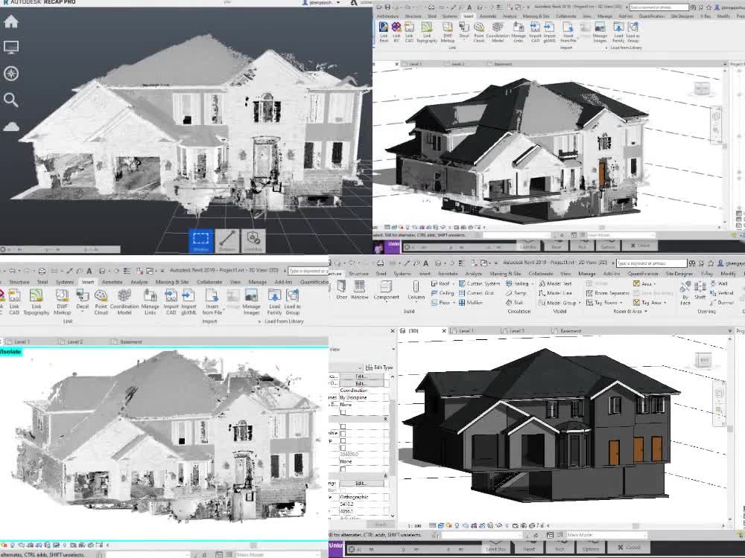Viewport: 745px width, 558px height.
Task: Toggle Reveal Hidden Elements lightbulb
Action: click(506, 525)
